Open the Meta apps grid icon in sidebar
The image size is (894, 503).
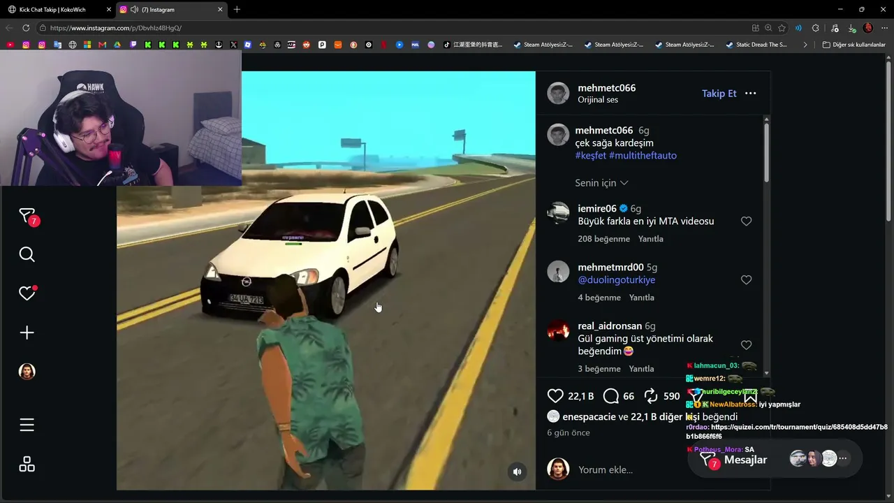(27, 465)
